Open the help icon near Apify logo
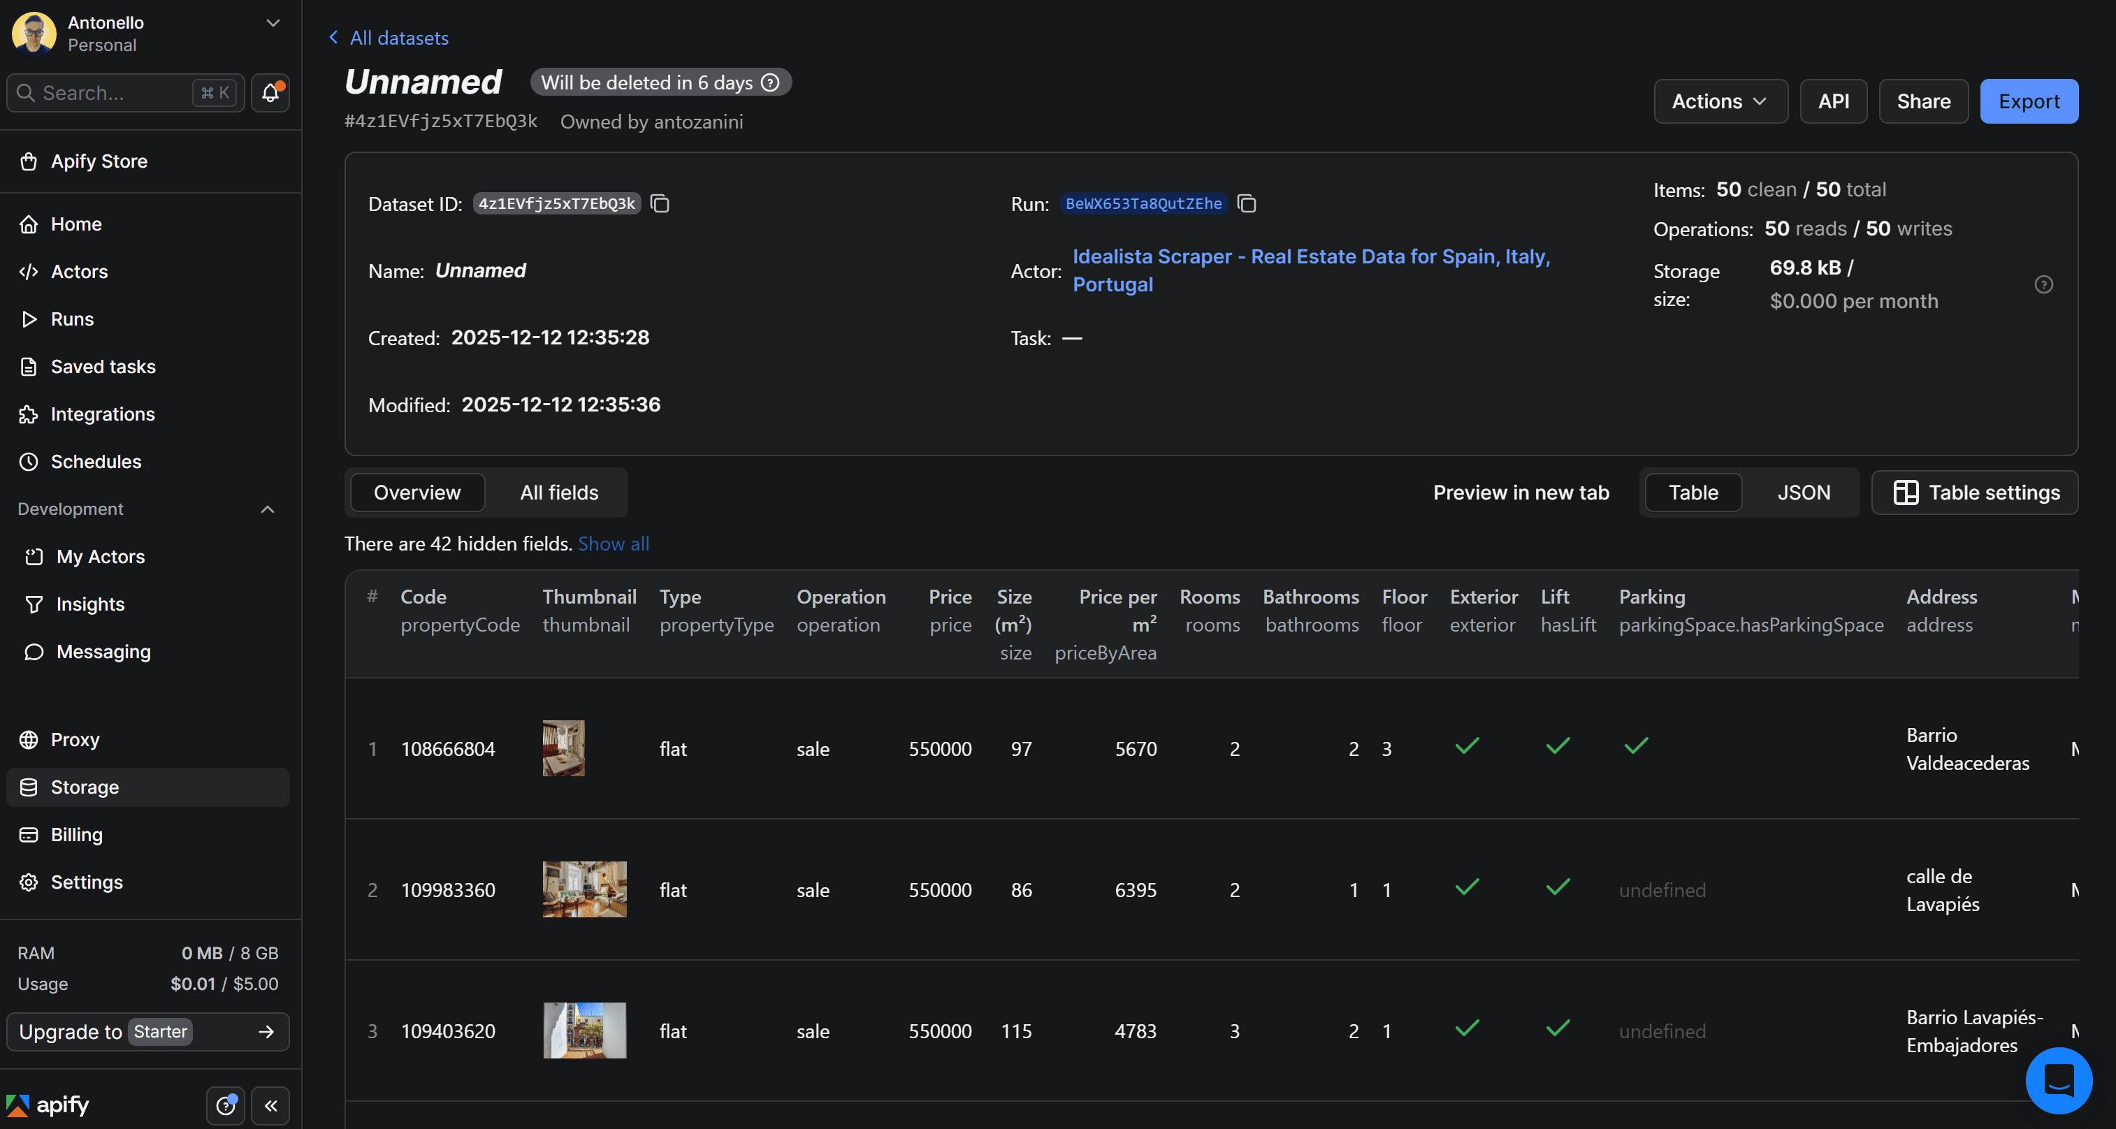Image resolution: width=2116 pixels, height=1129 pixels. click(225, 1106)
